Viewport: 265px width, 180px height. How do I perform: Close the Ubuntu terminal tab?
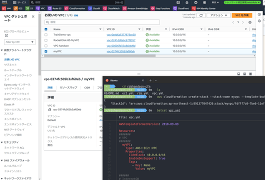pyautogui.click(x=143, y=80)
